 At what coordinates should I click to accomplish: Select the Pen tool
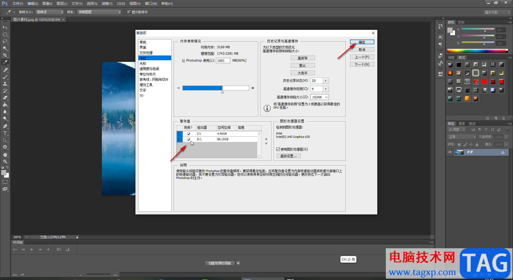5,126
